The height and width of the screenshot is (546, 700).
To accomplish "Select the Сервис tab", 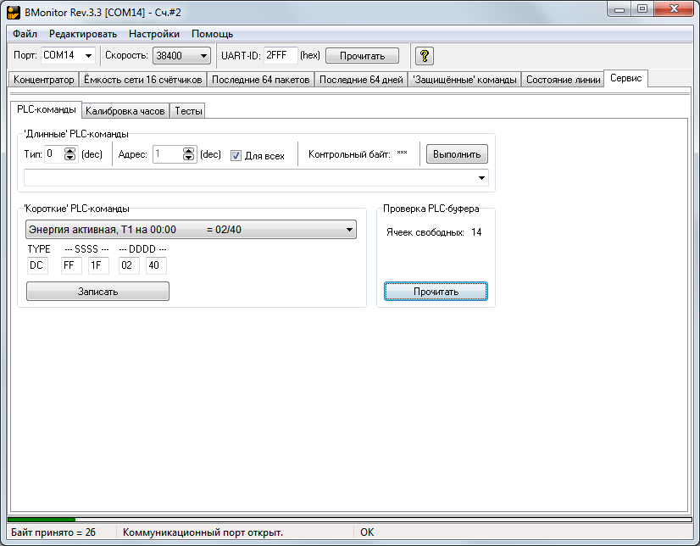I will [x=626, y=78].
